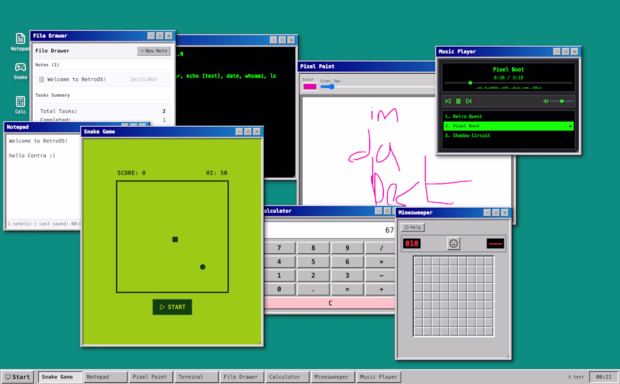This screenshot has height=384, width=620.
Task: Click calculator key 0
Action: 279,289
